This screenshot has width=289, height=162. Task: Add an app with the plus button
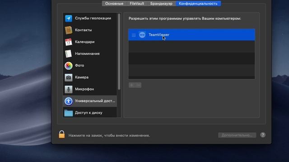click(x=131, y=85)
